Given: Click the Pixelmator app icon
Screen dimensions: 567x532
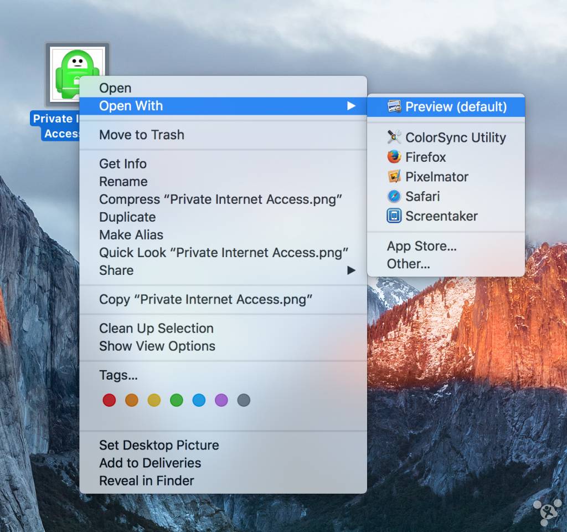Looking at the screenshot, I should [x=394, y=177].
